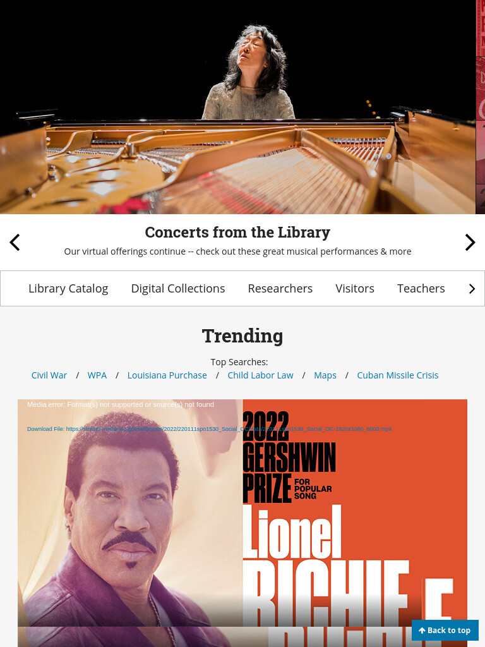Select the Researchers navigation item

280,288
